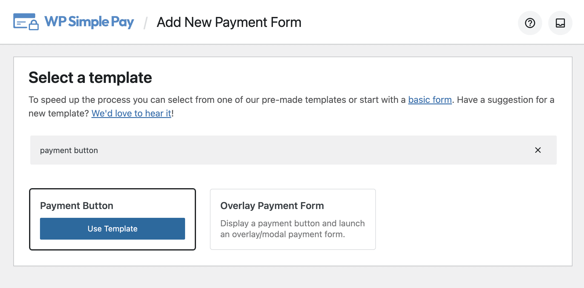The width and height of the screenshot is (584, 288).
Task: Click the Use Template button
Action: pos(112,229)
